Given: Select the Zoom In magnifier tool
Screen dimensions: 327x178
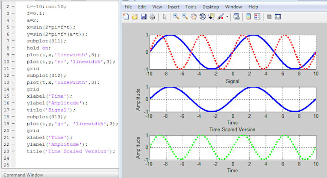Looking at the screenshot, I should tap(176, 16).
